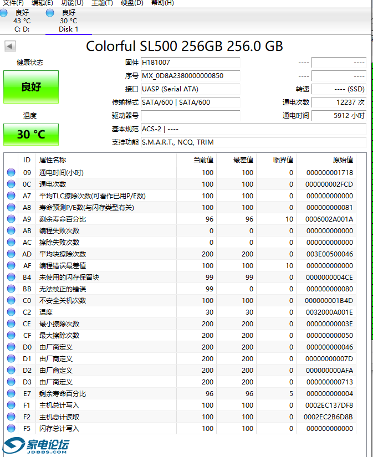The height and width of the screenshot is (457, 373).
Task: Click the status orb for attribute E7
Action: (x=11, y=393)
